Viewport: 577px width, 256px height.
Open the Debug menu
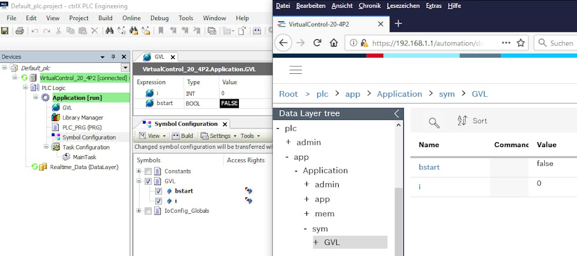[159, 18]
